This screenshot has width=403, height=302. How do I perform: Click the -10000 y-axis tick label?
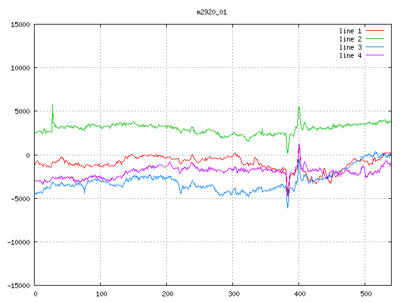18,242
